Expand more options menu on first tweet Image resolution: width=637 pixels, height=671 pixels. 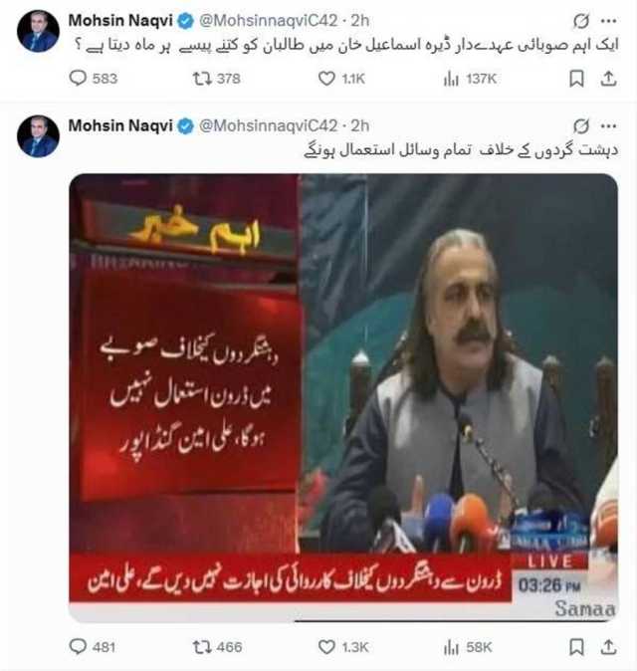[608, 21]
